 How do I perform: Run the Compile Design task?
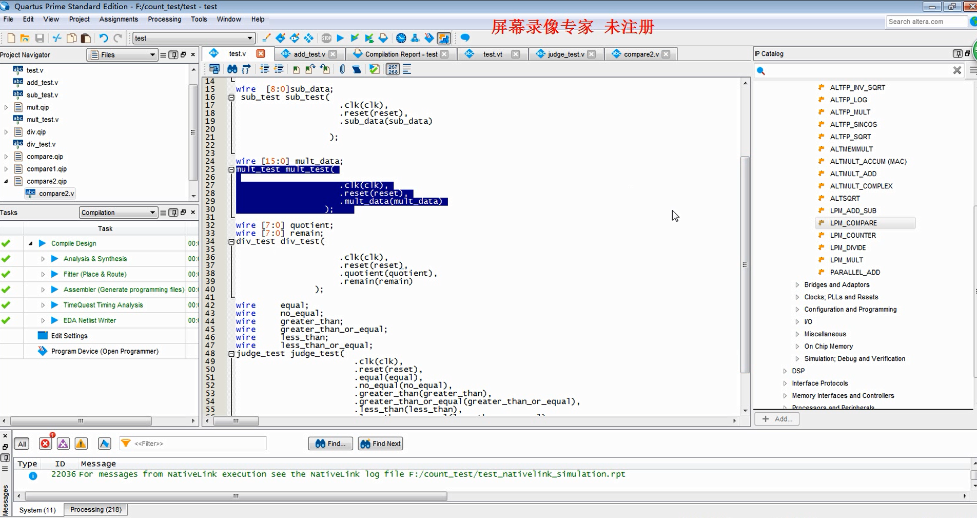pyautogui.click(x=73, y=243)
